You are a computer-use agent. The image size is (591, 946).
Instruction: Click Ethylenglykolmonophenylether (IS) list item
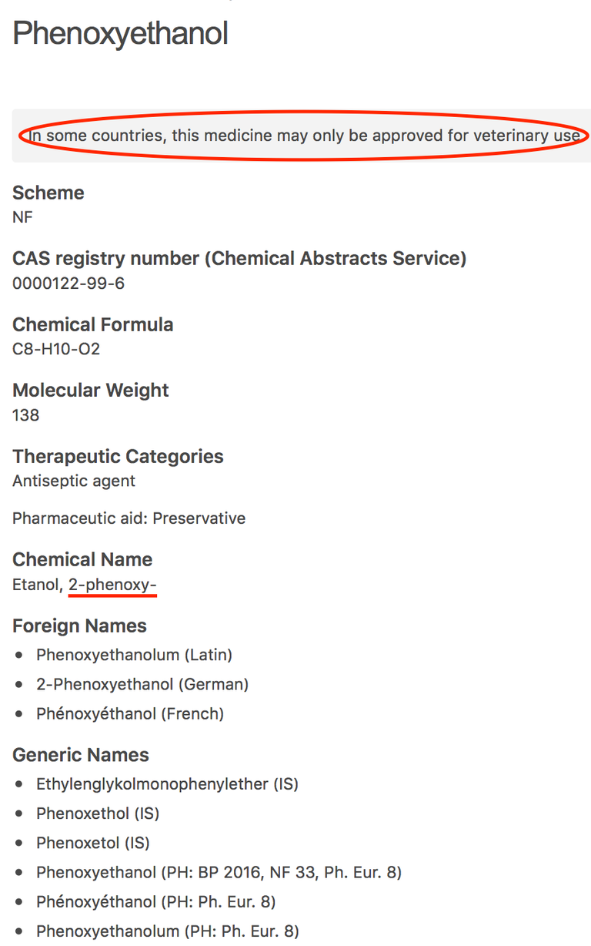pyautogui.click(x=167, y=784)
